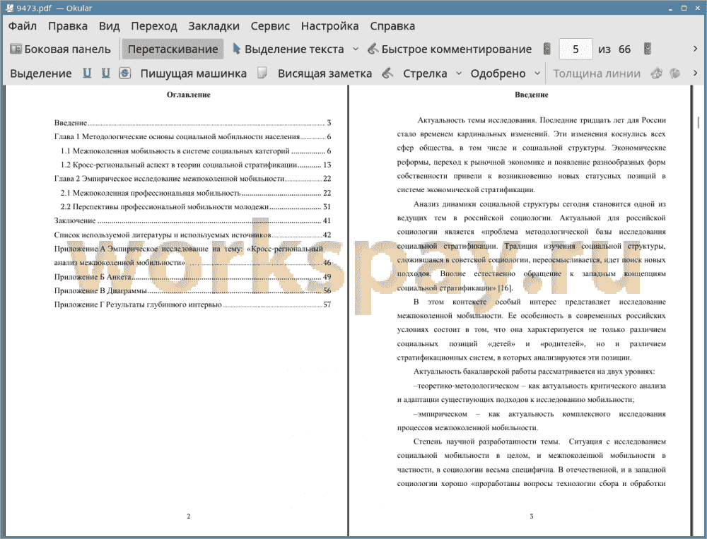707x539 pixels.
Task: Click the 'Введение' heading on page 3
Action: tap(532, 95)
